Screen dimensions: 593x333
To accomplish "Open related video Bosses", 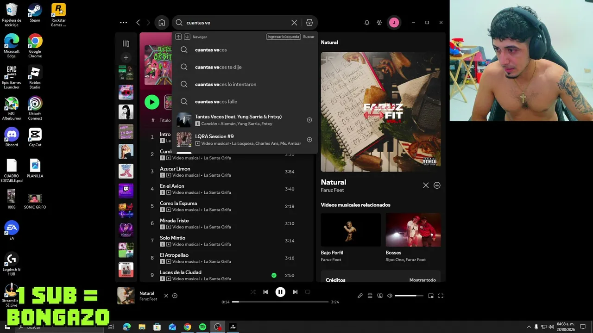I will [413, 230].
